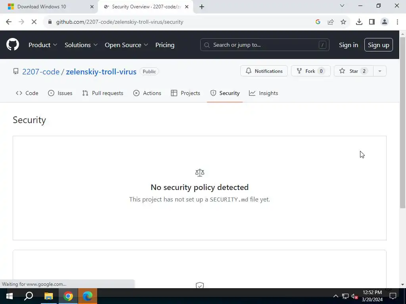Open File Explorer from taskbar
The height and width of the screenshot is (304, 406).
click(x=48, y=296)
